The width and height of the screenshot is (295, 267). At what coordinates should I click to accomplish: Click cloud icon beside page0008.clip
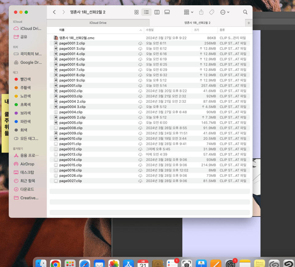tap(140, 128)
